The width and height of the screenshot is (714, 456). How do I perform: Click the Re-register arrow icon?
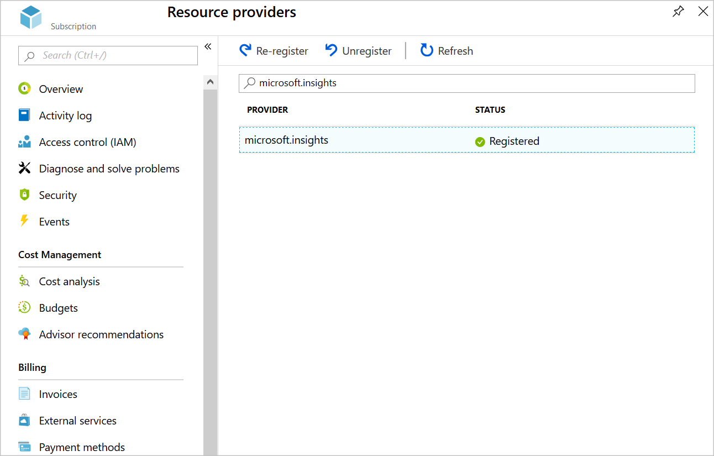pos(245,50)
